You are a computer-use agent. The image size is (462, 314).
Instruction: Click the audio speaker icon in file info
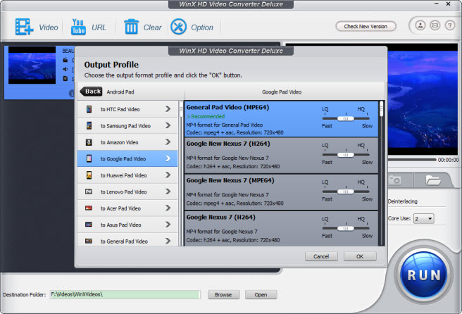(65, 69)
